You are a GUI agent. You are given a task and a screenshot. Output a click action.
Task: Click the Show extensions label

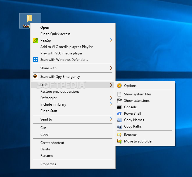click(x=137, y=101)
